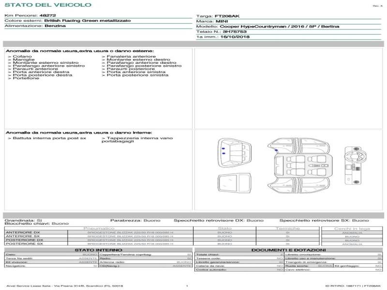This screenshot has height=290, width=387.
Task: Select the 'Cavo elettrico' label
Action: [298, 270]
